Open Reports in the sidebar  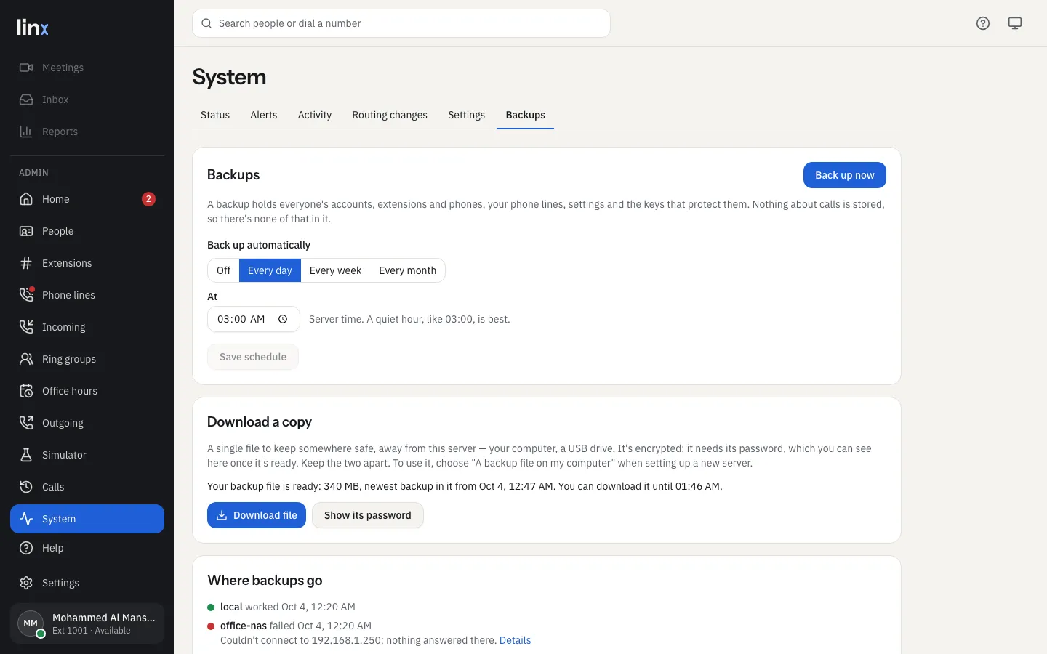[87, 132]
